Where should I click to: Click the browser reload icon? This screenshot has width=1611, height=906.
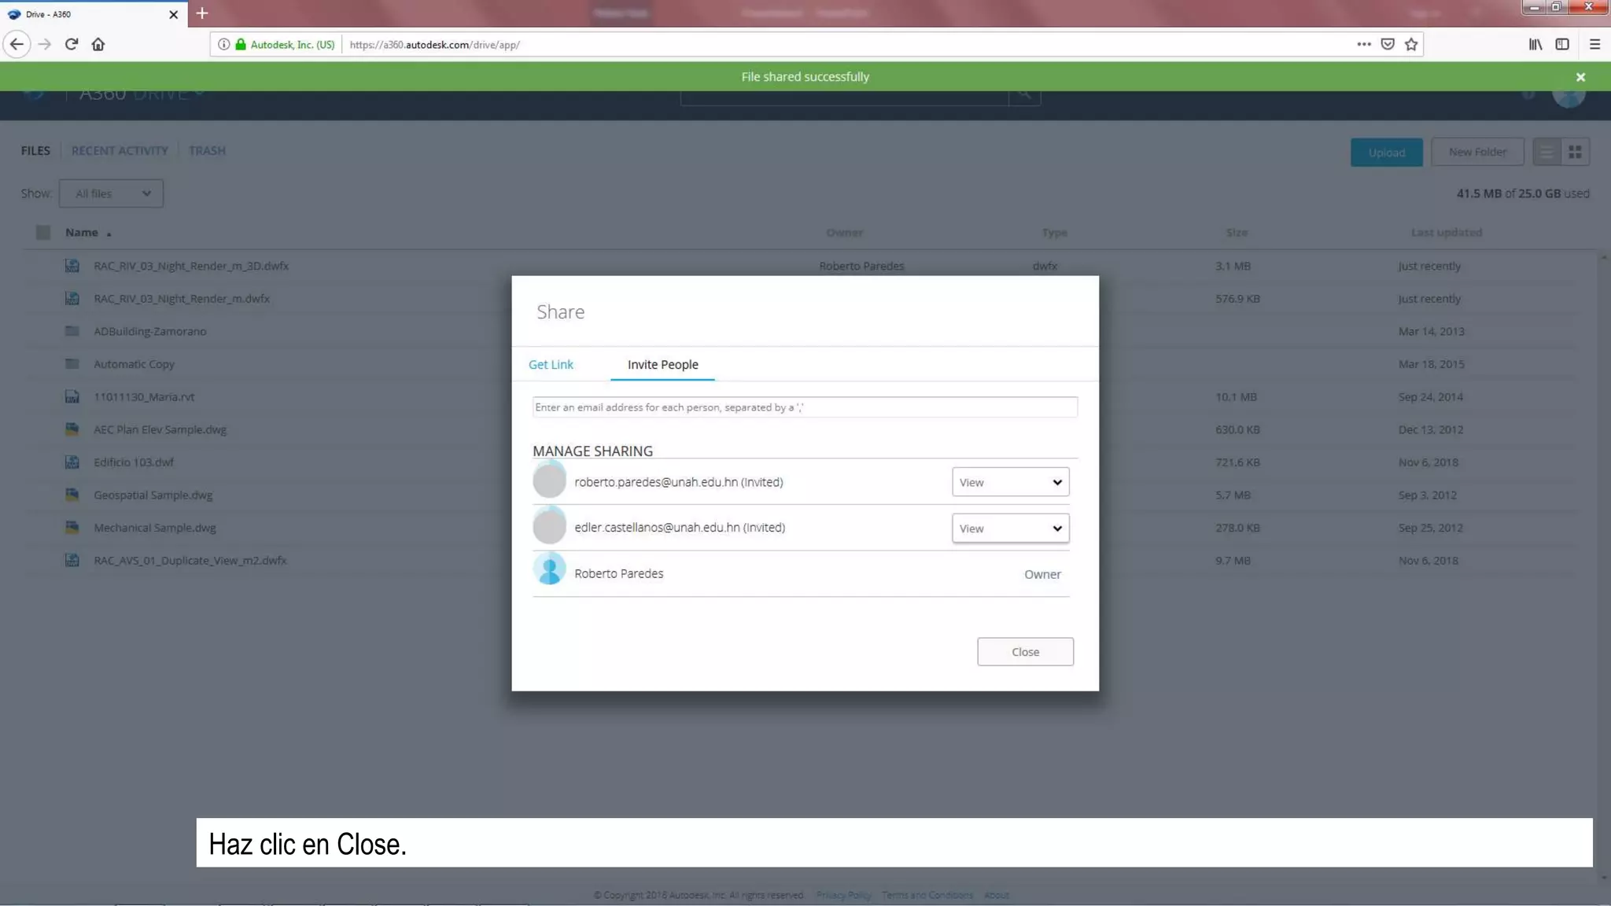tap(72, 44)
